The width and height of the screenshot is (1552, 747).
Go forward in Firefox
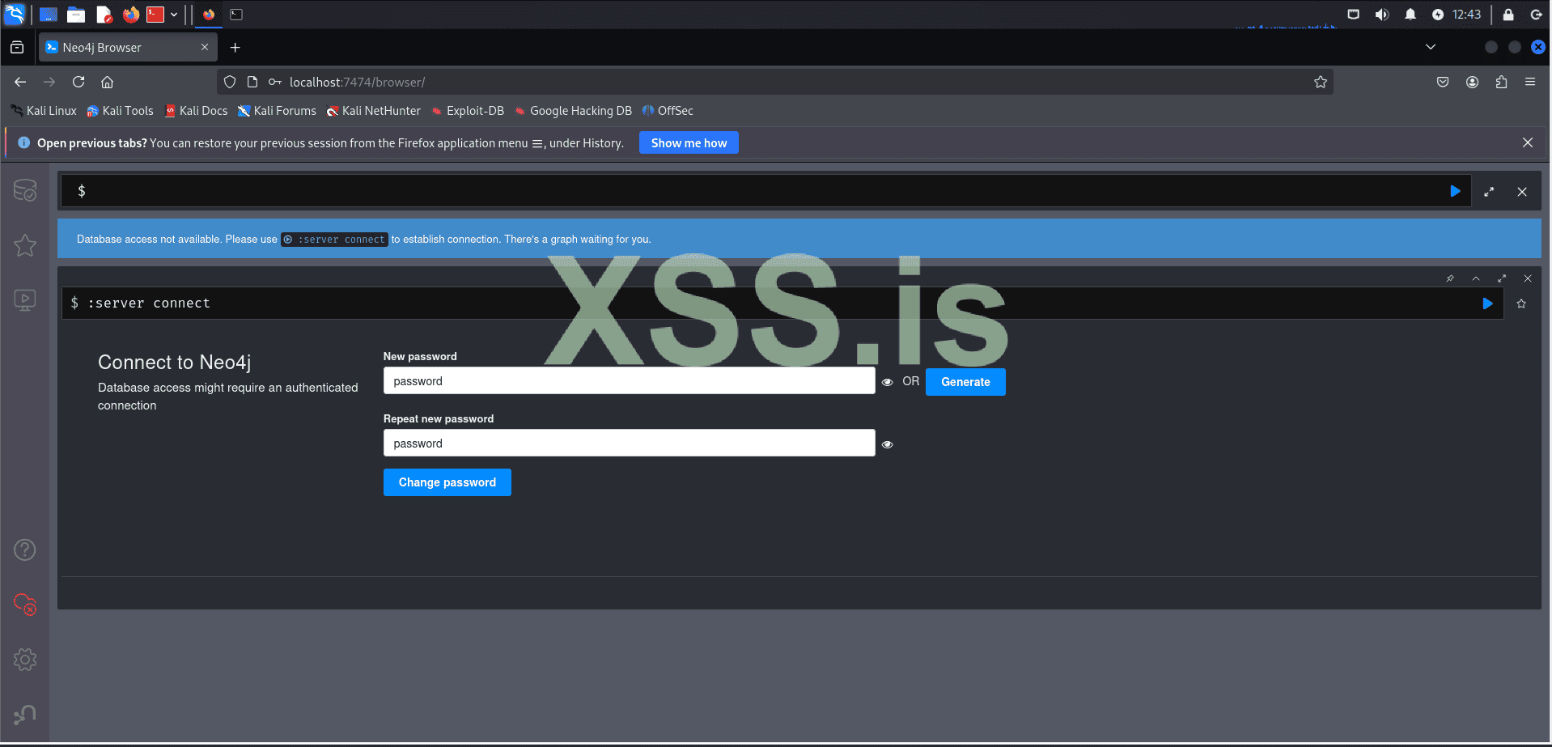(x=49, y=82)
